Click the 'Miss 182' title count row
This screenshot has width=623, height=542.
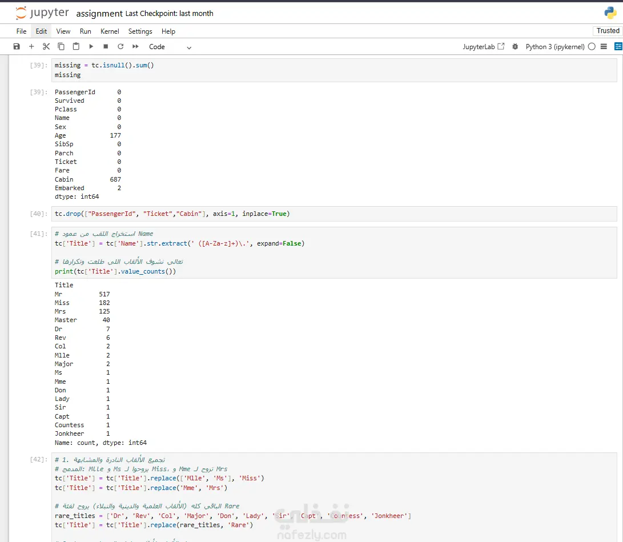[82, 303]
